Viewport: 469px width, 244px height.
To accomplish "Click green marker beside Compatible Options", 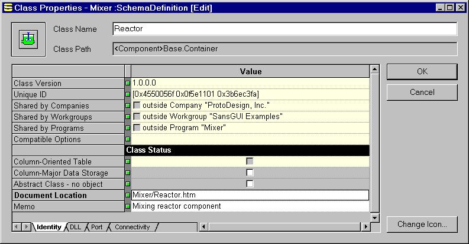I will tap(127, 139).
